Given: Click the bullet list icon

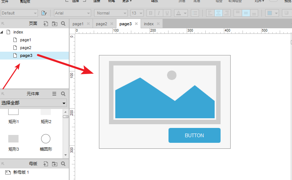Looking at the screenshot, I should tap(195, 13).
